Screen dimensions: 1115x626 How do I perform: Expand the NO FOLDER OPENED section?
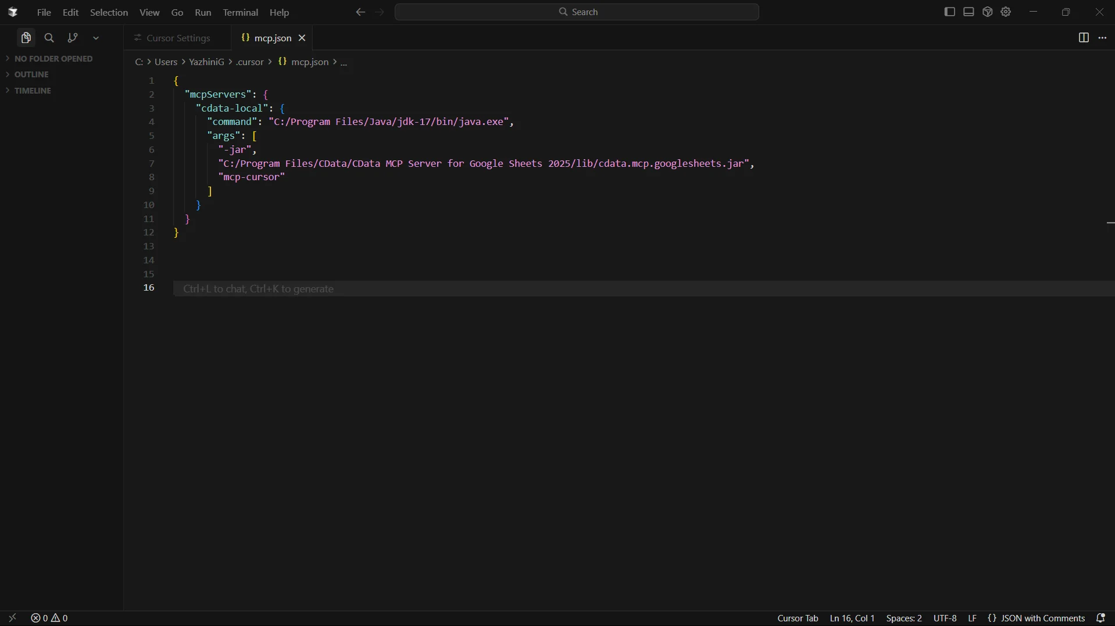click(53, 59)
